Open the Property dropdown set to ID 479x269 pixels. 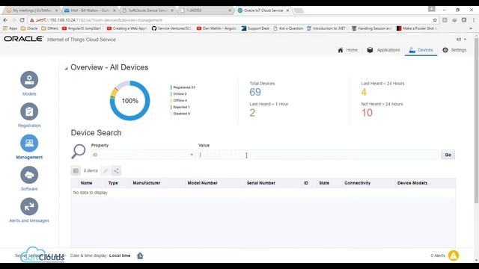point(143,155)
